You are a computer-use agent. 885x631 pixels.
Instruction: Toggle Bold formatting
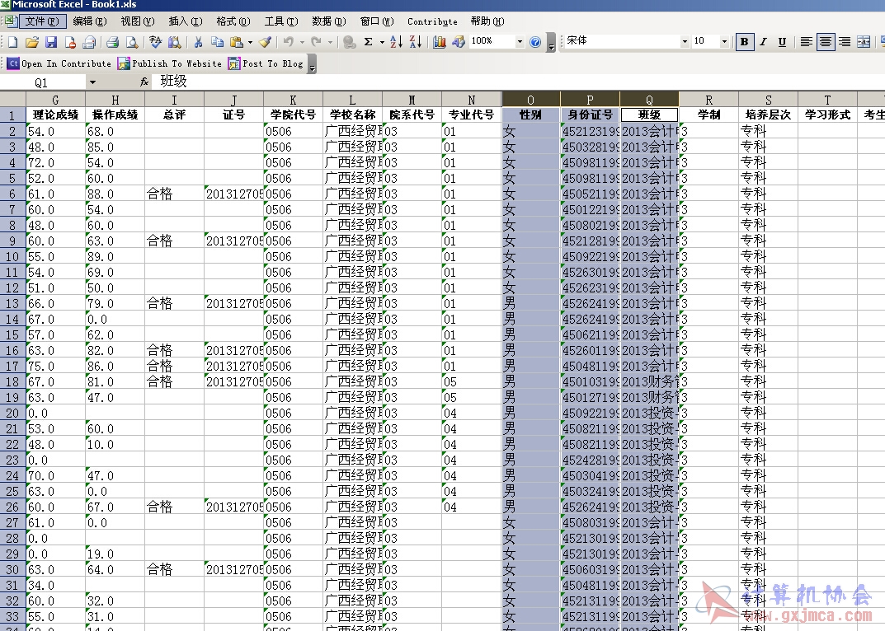click(x=745, y=42)
